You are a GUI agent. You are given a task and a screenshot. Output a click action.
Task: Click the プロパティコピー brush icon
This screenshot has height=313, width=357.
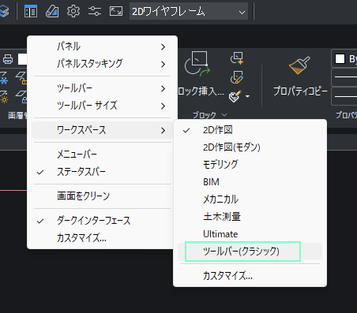point(299,65)
